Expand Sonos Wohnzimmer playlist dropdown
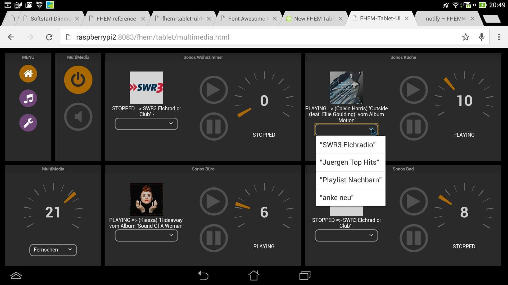This screenshot has width=508, height=285. [x=146, y=124]
